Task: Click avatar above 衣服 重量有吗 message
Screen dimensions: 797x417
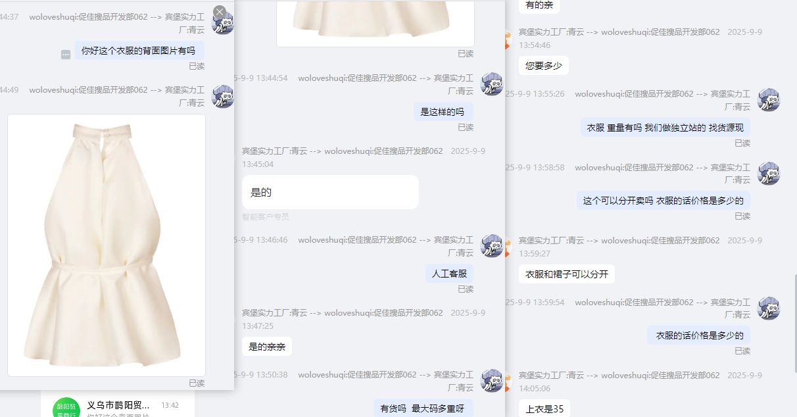Action: tap(769, 100)
